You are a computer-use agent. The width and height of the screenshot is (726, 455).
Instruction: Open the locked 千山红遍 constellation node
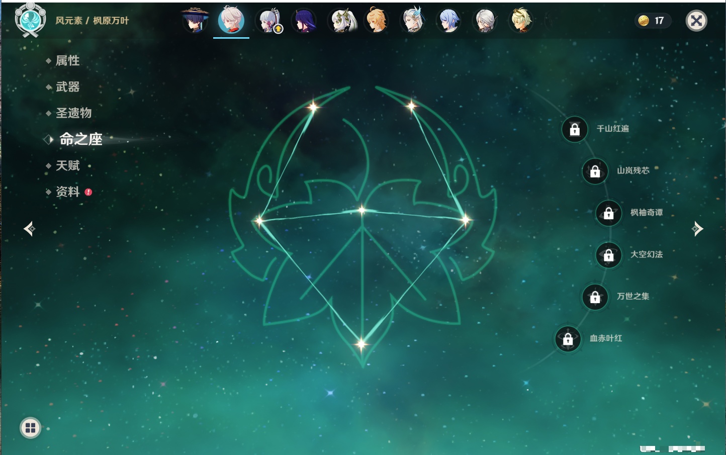click(x=575, y=129)
